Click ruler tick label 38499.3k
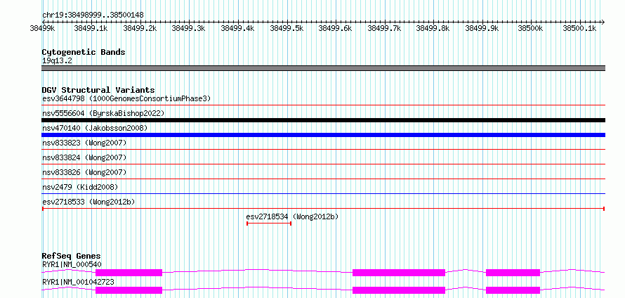Screen dimensions: 625x298 188,28
